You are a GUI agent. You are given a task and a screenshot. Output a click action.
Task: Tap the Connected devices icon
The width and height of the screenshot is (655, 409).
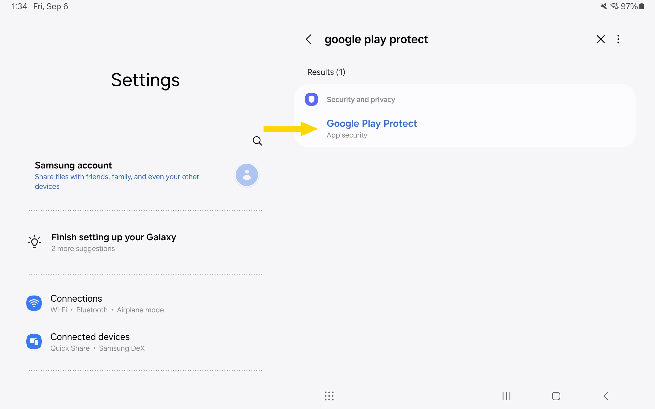pyautogui.click(x=34, y=341)
